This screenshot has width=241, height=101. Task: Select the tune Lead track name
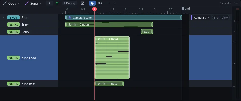(x=29, y=58)
